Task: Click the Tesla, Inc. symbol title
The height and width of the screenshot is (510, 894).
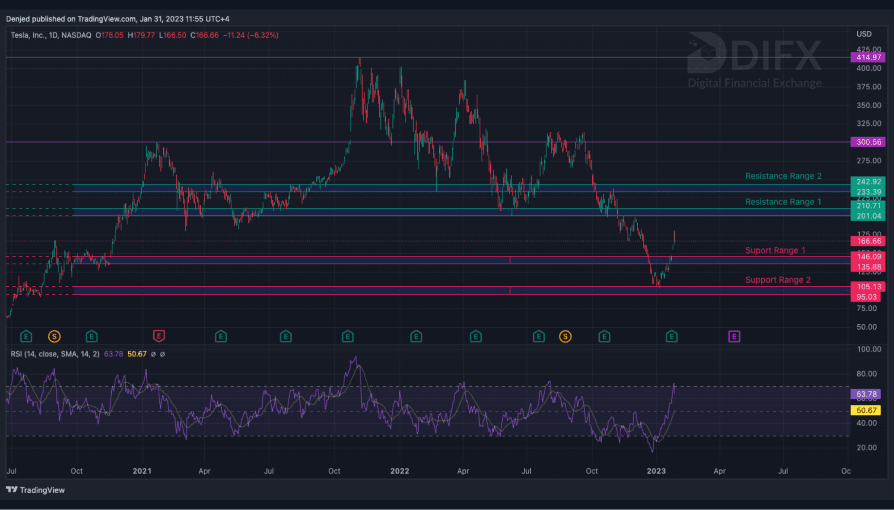Action: (29, 35)
